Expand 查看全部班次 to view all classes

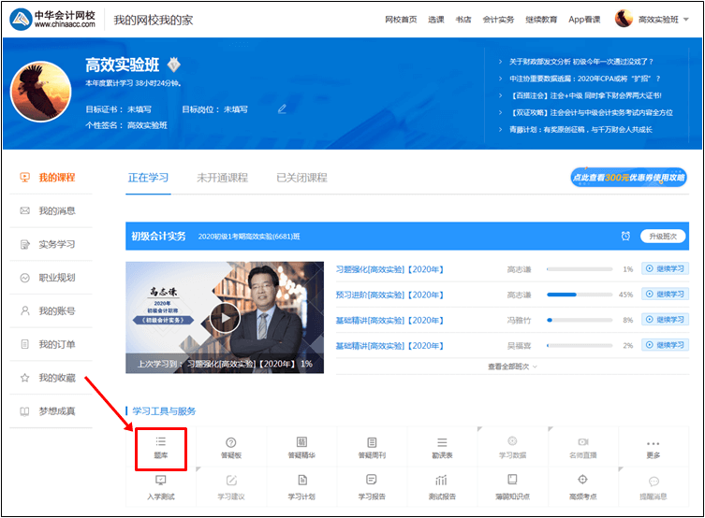click(512, 367)
